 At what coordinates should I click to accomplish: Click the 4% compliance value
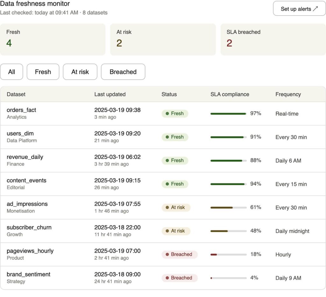click(x=254, y=278)
